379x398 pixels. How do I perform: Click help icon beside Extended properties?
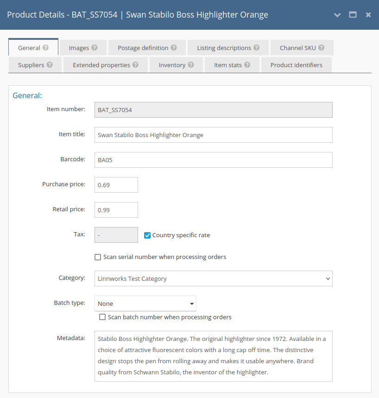point(135,65)
